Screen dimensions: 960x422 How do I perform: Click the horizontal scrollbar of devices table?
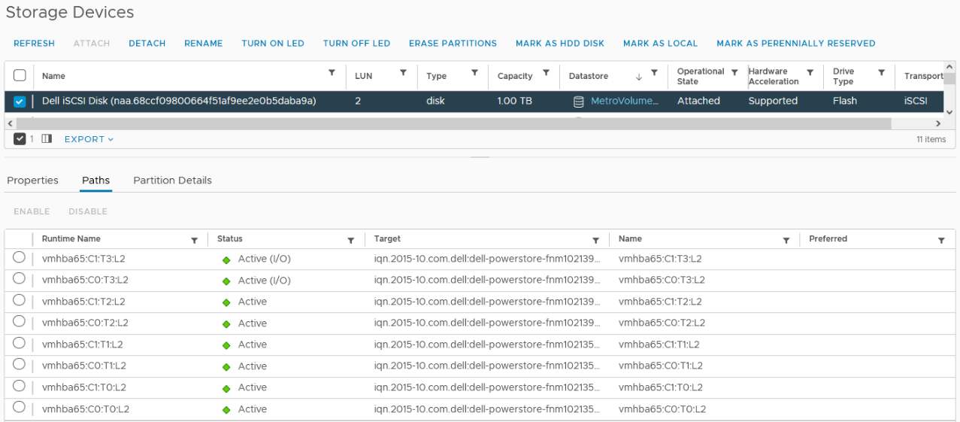point(451,123)
